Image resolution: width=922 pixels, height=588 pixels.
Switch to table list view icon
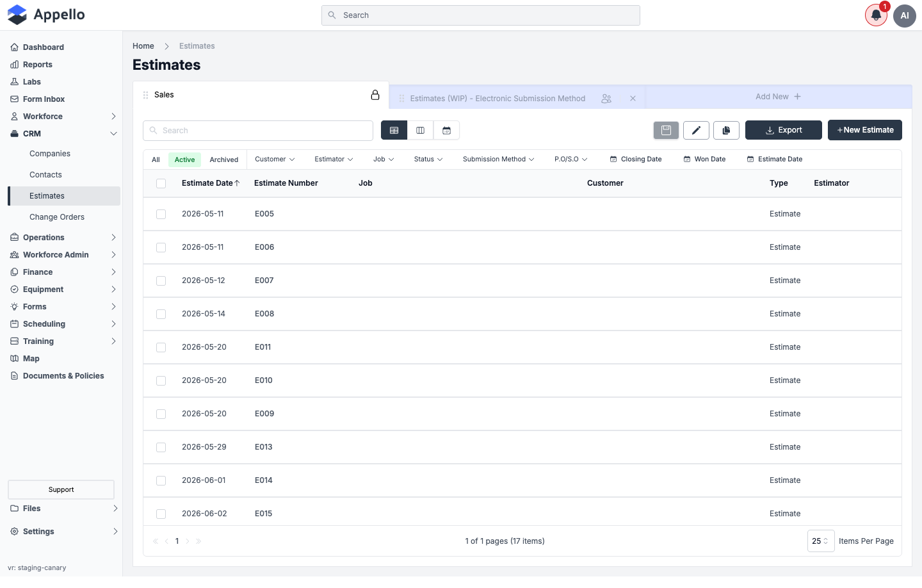pyautogui.click(x=394, y=131)
